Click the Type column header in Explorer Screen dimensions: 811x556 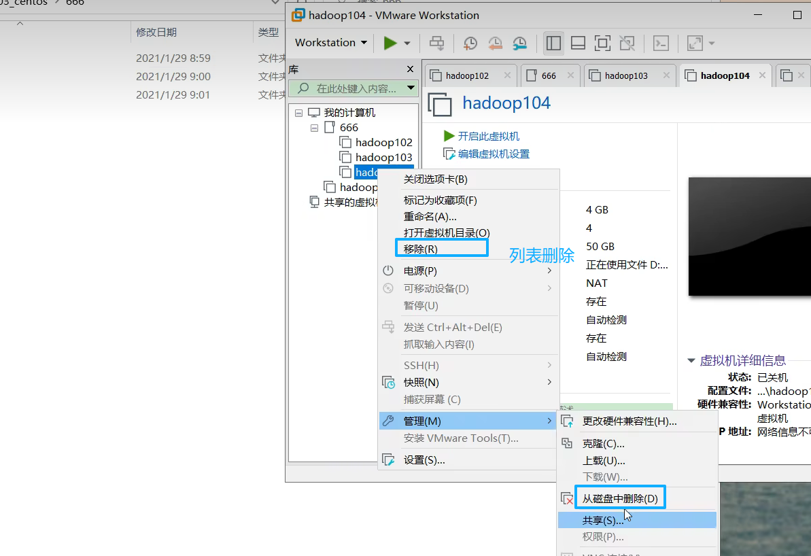[269, 32]
